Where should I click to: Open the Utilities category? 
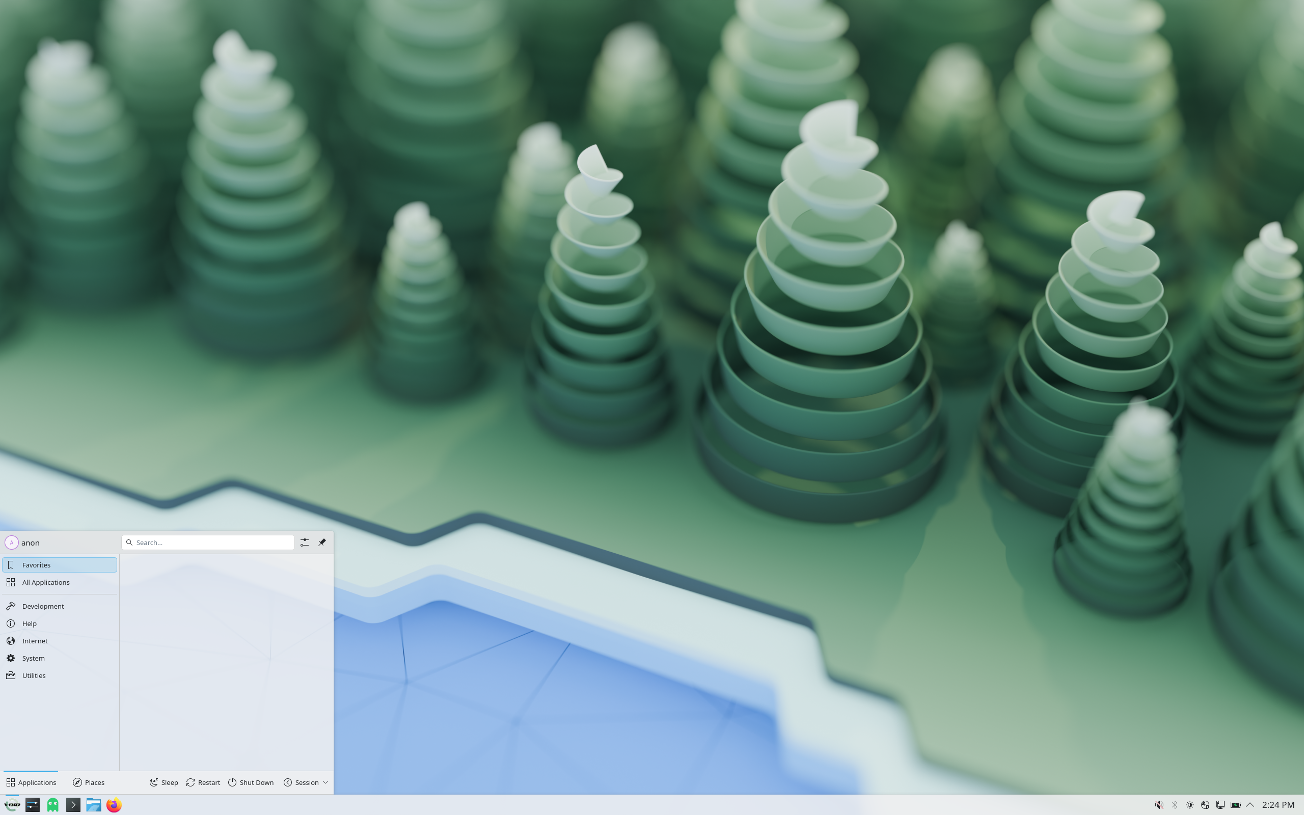60,675
